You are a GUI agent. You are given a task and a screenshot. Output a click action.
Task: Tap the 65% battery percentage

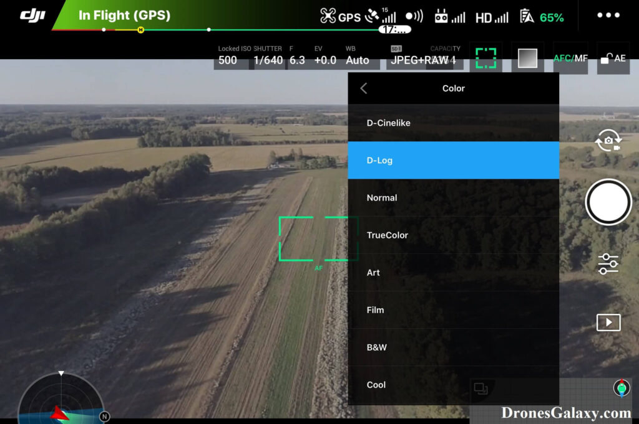[x=552, y=17]
